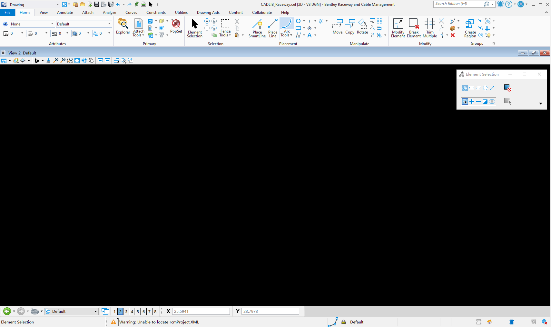551x327 pixels.
Task: Click the Window Area zoom icon
Action: [70, 60]
